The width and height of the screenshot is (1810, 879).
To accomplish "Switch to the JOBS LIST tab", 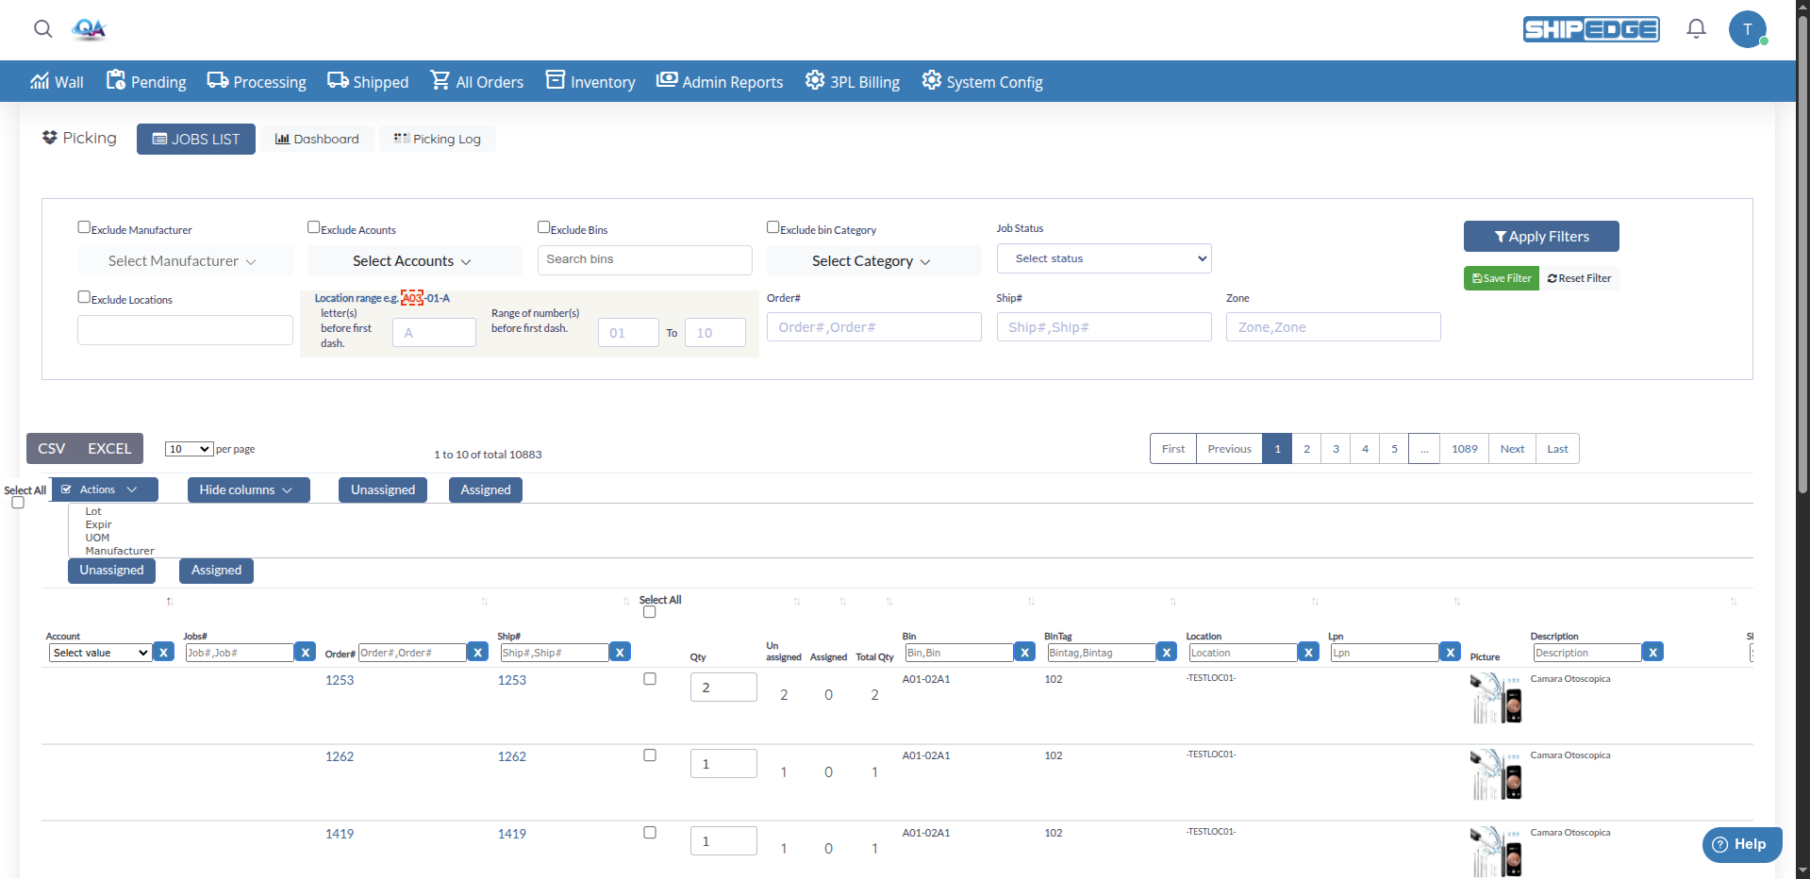I will [196, 139].
